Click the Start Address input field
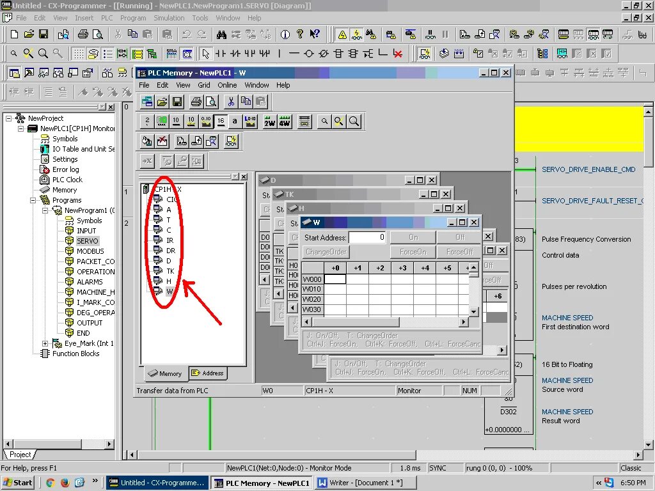The width and height of the screenshot is (655, 491). (367, 238)
